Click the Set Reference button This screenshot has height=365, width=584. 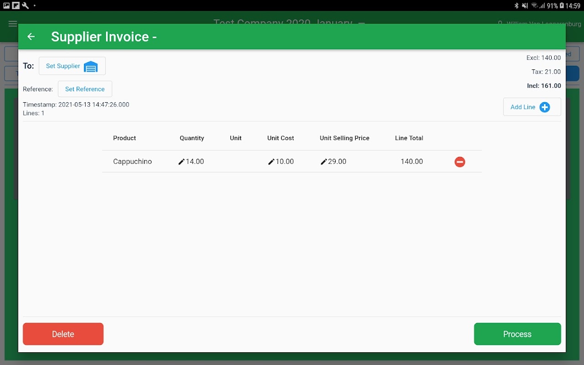(x=85, y=89)
